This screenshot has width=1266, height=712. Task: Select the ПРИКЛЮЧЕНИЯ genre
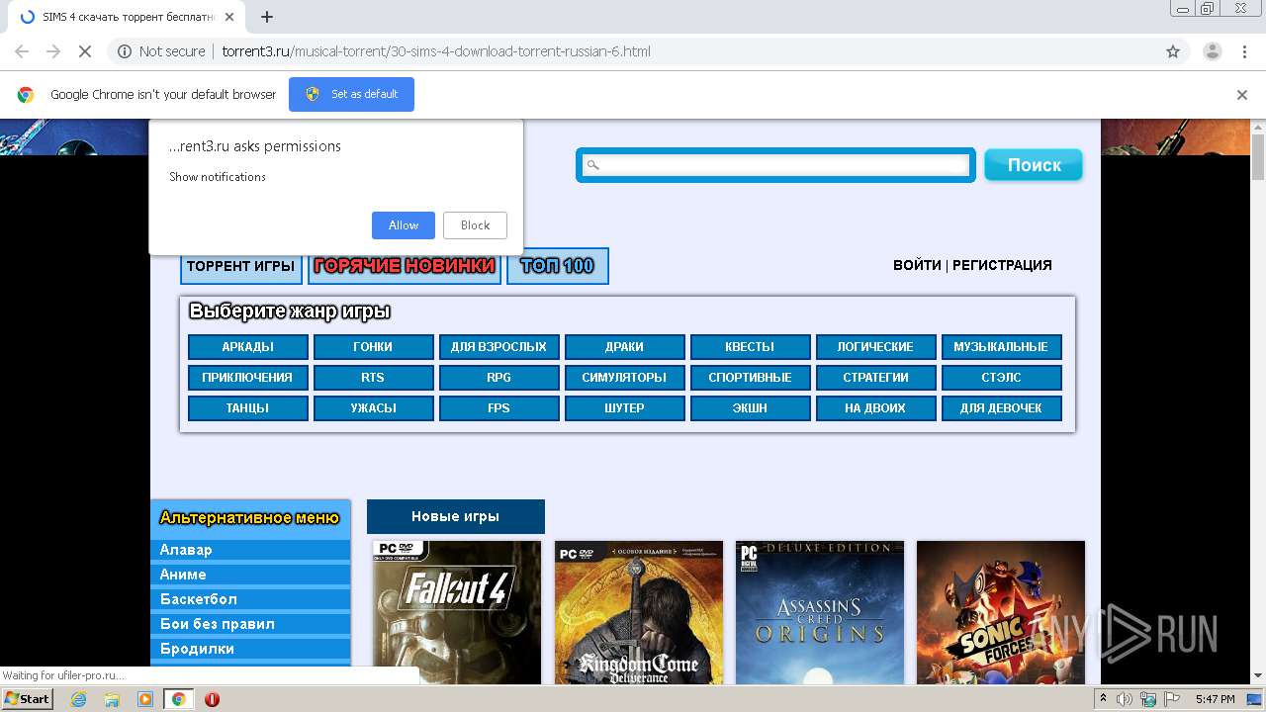(248, 378)
